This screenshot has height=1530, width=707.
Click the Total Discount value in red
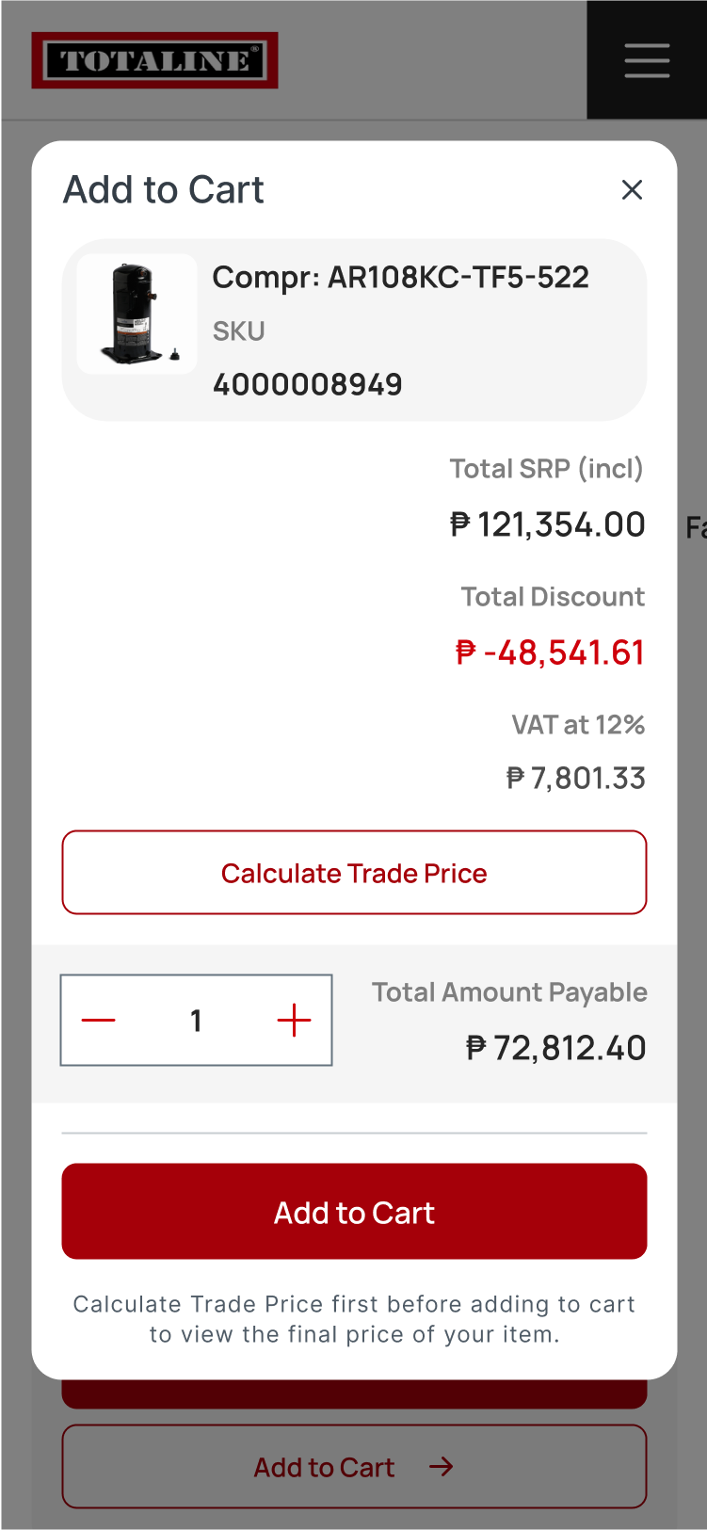coord(550,652)
